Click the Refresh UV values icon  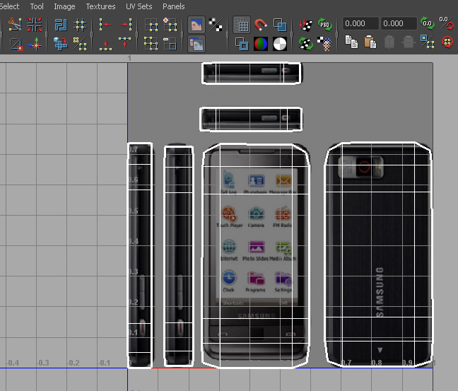coord(428,23)
